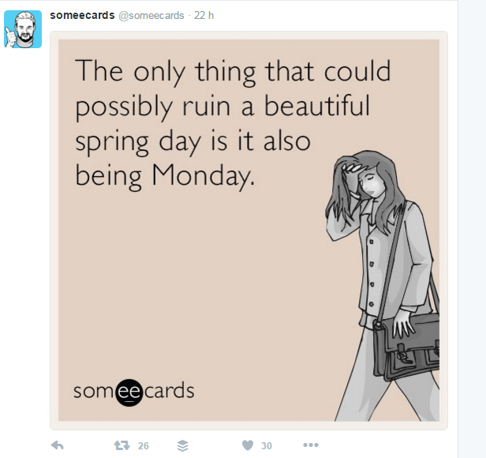Click the woman's messenger bag drawing
The image size is (486, 458).
coord(406,346)
